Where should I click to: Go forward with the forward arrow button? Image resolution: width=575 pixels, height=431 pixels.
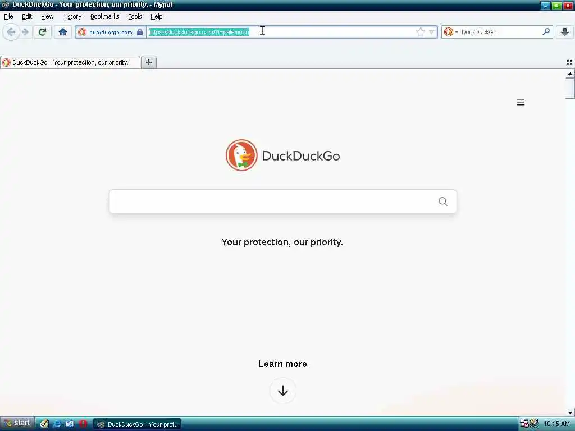(x=25, y=32)
